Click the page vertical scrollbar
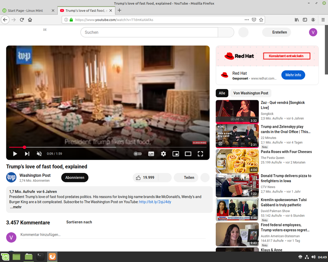 click(326, 50)
